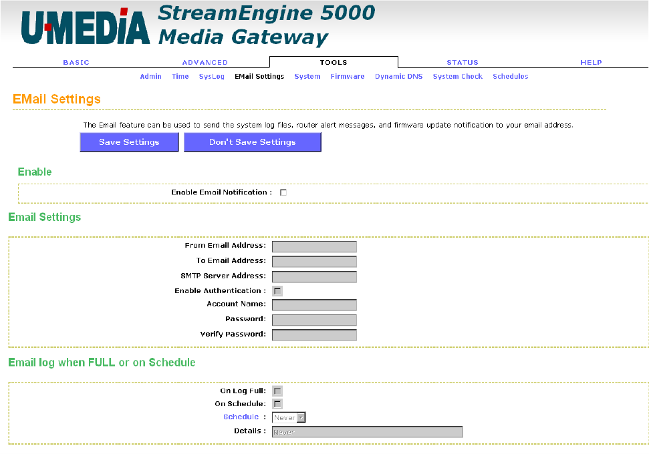Open the BASIC tab
The width and height of the screenshot is (649, 454).
[x=76, y=63]
